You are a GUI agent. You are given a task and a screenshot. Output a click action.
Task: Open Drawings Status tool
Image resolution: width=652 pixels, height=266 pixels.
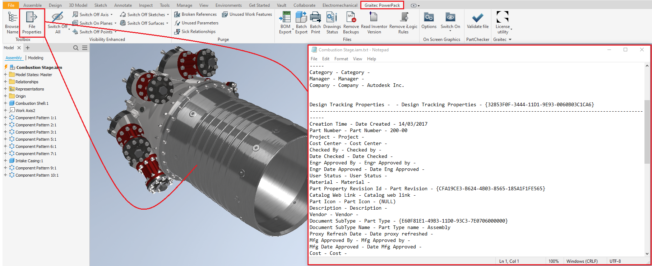coord(332,18)
